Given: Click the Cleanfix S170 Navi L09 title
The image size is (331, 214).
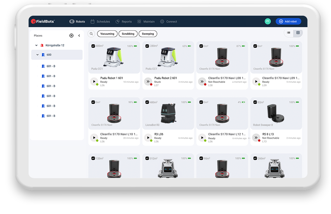Looking at the screenshot, I should click(281, 78).
